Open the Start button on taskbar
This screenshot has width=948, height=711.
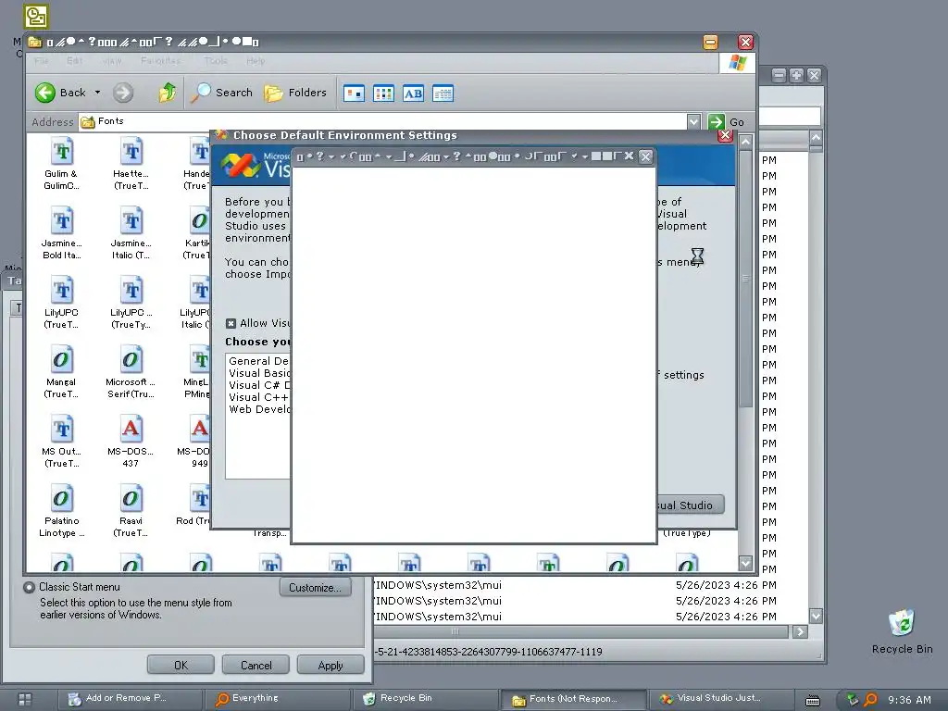point(25,700)
